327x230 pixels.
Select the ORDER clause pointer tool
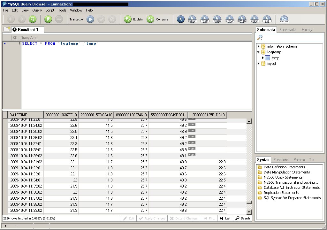[255, 19]
